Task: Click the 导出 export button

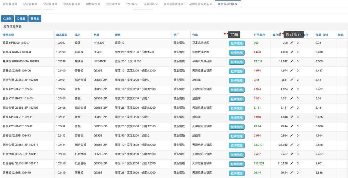Action: [35, 19]
